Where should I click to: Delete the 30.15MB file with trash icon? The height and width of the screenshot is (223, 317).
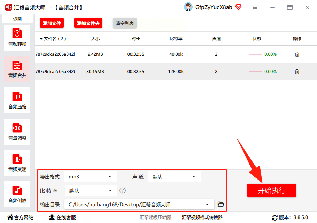tap(297, 72)
